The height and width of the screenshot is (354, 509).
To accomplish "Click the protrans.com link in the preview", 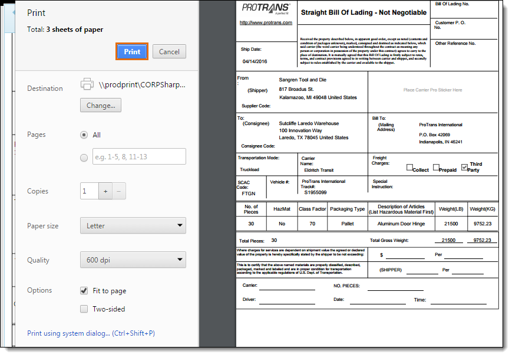I will [266, 23].
